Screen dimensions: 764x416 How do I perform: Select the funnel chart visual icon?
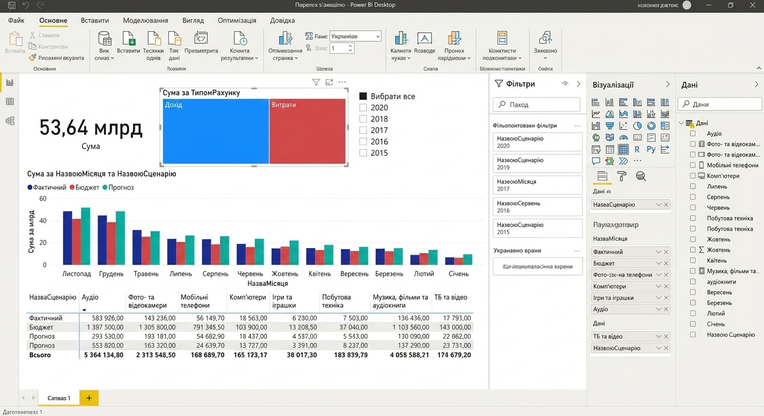pos(610,126)
